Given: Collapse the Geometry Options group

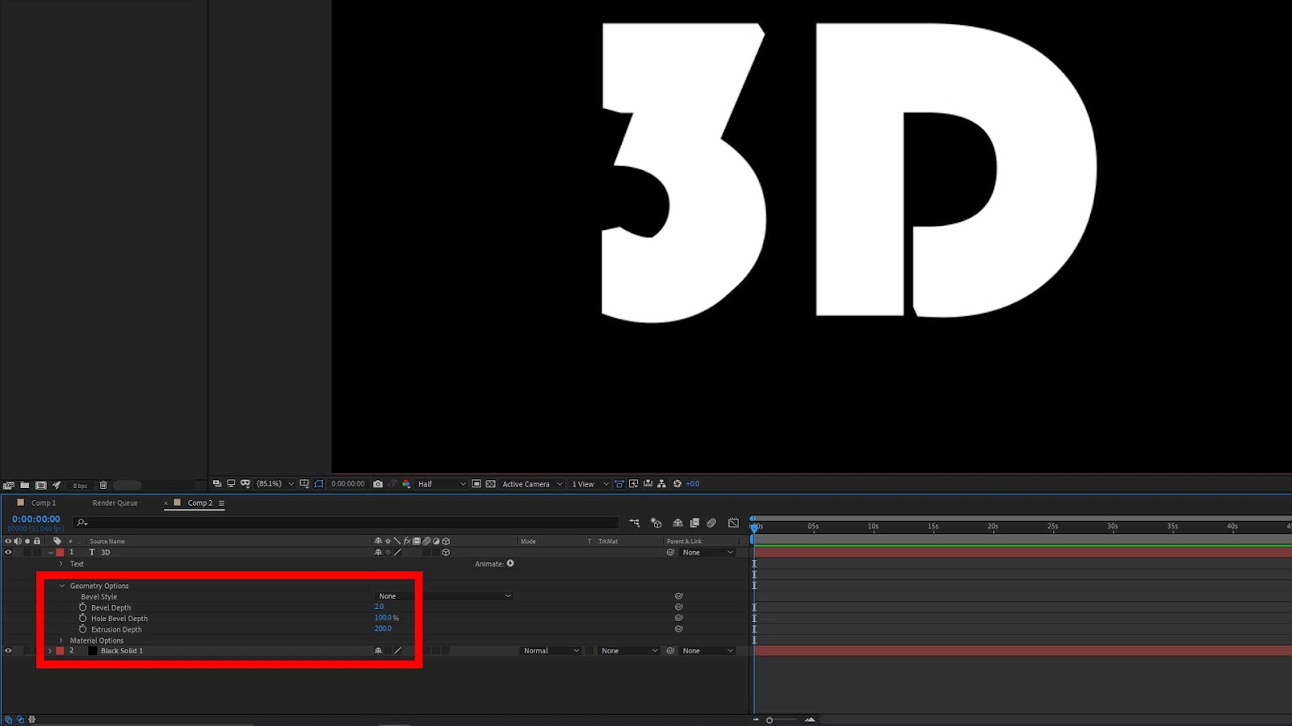Looking at the screenshot, I should 61,586.
